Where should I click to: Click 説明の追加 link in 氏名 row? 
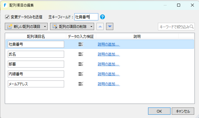(x=109, y=54)
